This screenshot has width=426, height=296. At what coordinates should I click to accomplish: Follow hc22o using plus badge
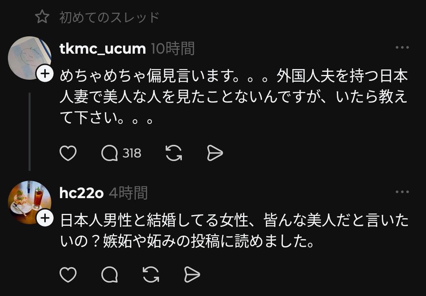(45, 218)
